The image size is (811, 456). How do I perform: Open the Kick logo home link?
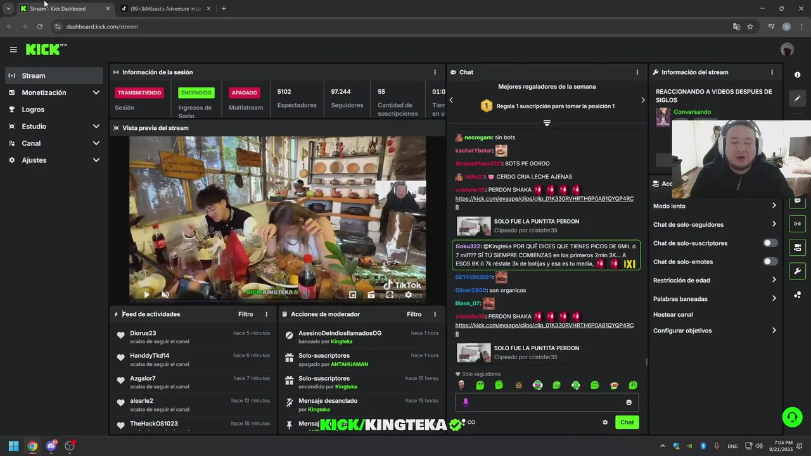pyautogui.click(x=46, y=49)
